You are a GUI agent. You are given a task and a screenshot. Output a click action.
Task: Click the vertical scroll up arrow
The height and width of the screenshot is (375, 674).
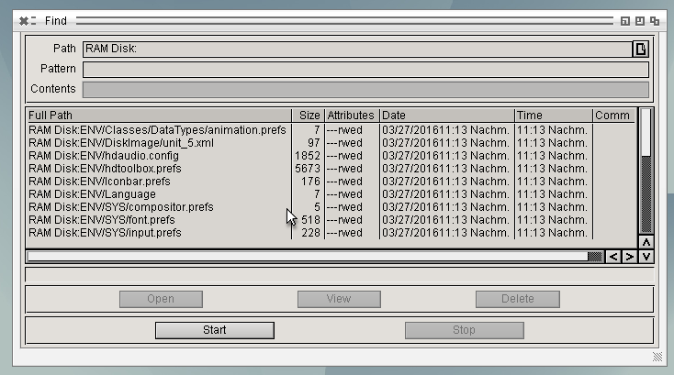[646, 243]
